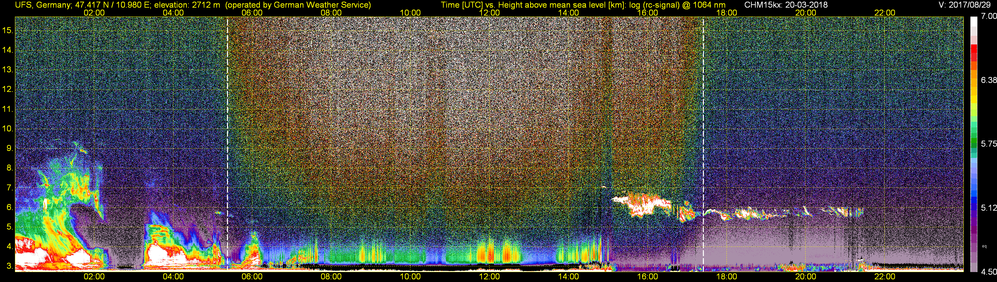The width and height of the screenshot is (997, 282).
Task: Click the "15." height axis label
Action: pyautogui.click(x=8, y=30)
